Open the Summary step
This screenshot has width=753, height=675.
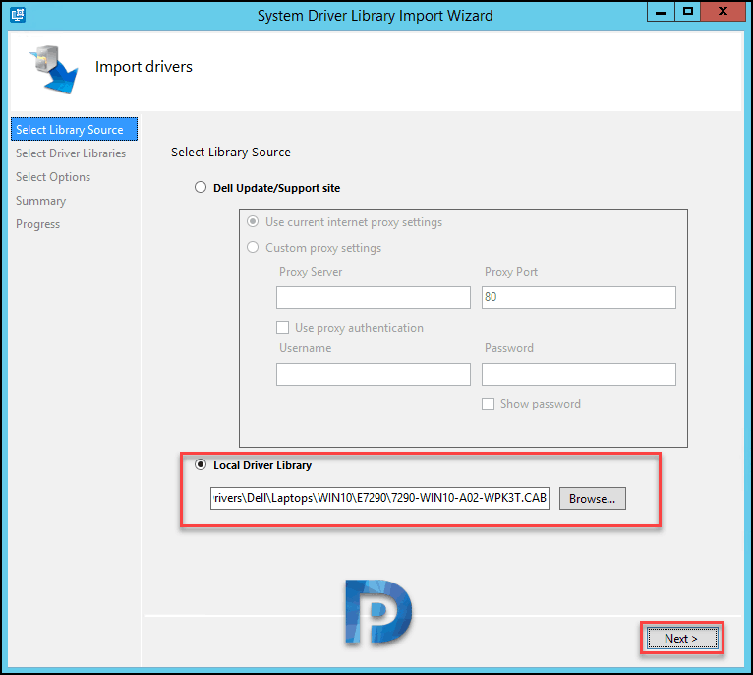point(41,201)
